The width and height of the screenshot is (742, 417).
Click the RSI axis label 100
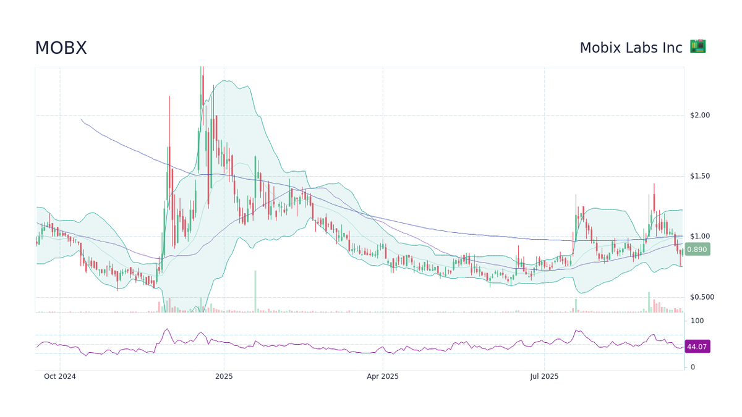[x=697, y=321]
